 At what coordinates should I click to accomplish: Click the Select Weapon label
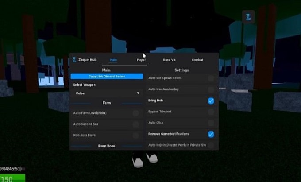(x=84, y=85)
